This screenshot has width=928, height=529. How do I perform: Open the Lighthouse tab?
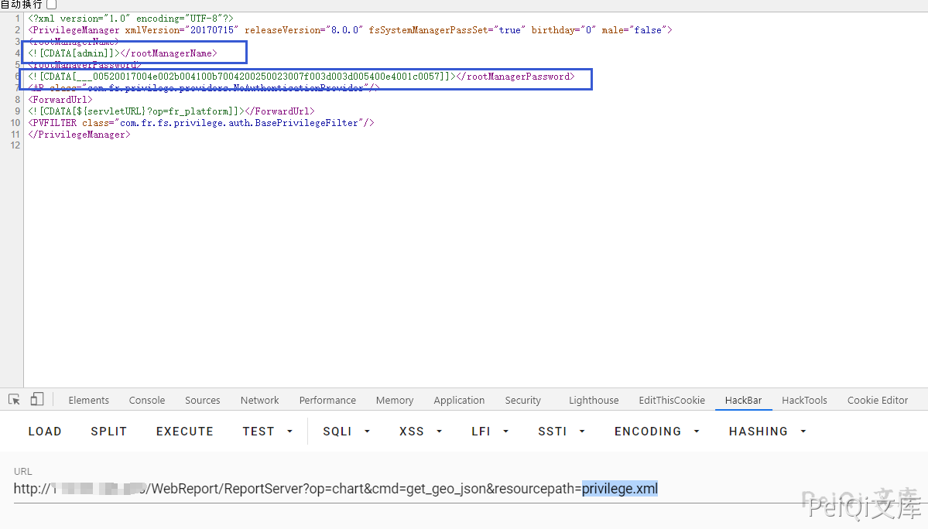click(x=594, y=401)
